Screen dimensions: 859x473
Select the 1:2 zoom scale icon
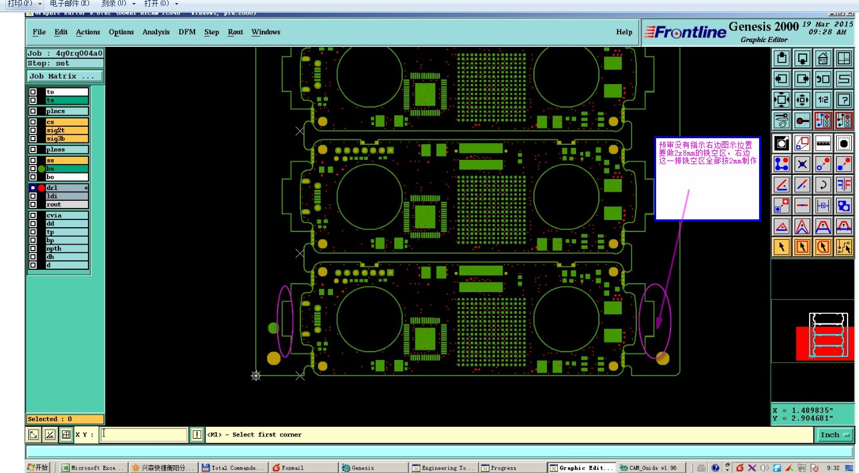tap(823, 100)
